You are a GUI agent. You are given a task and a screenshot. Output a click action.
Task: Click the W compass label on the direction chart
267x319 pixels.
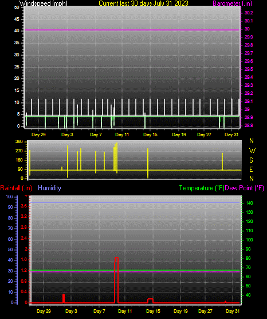click(x=252, y=151)
